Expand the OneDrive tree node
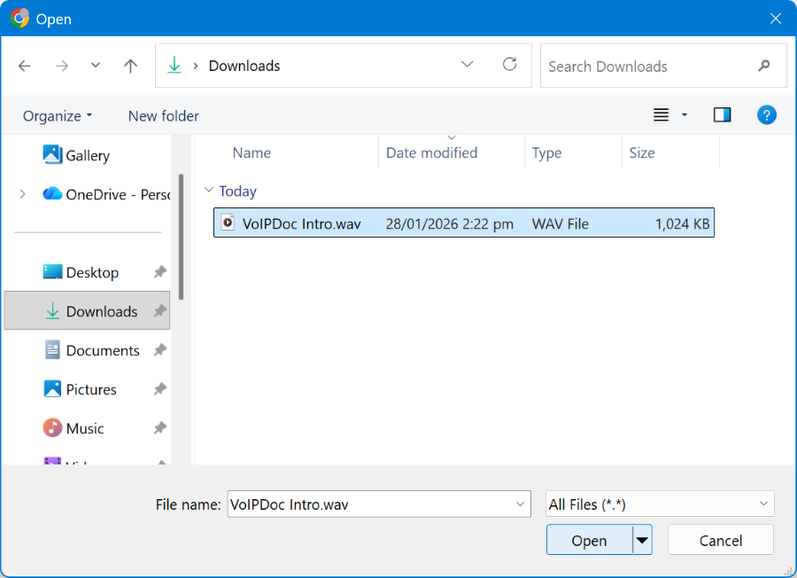The width and height of the screenshot is (797, 578). (22, 194)
